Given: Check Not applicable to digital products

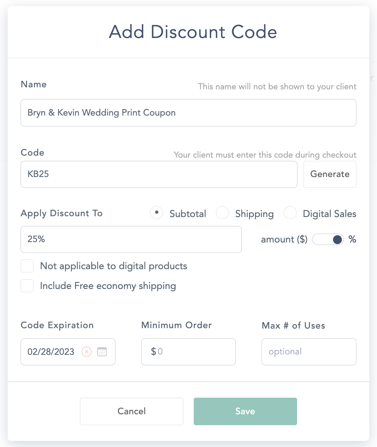Looking at the screenshot, I should (x=27, y=266).
